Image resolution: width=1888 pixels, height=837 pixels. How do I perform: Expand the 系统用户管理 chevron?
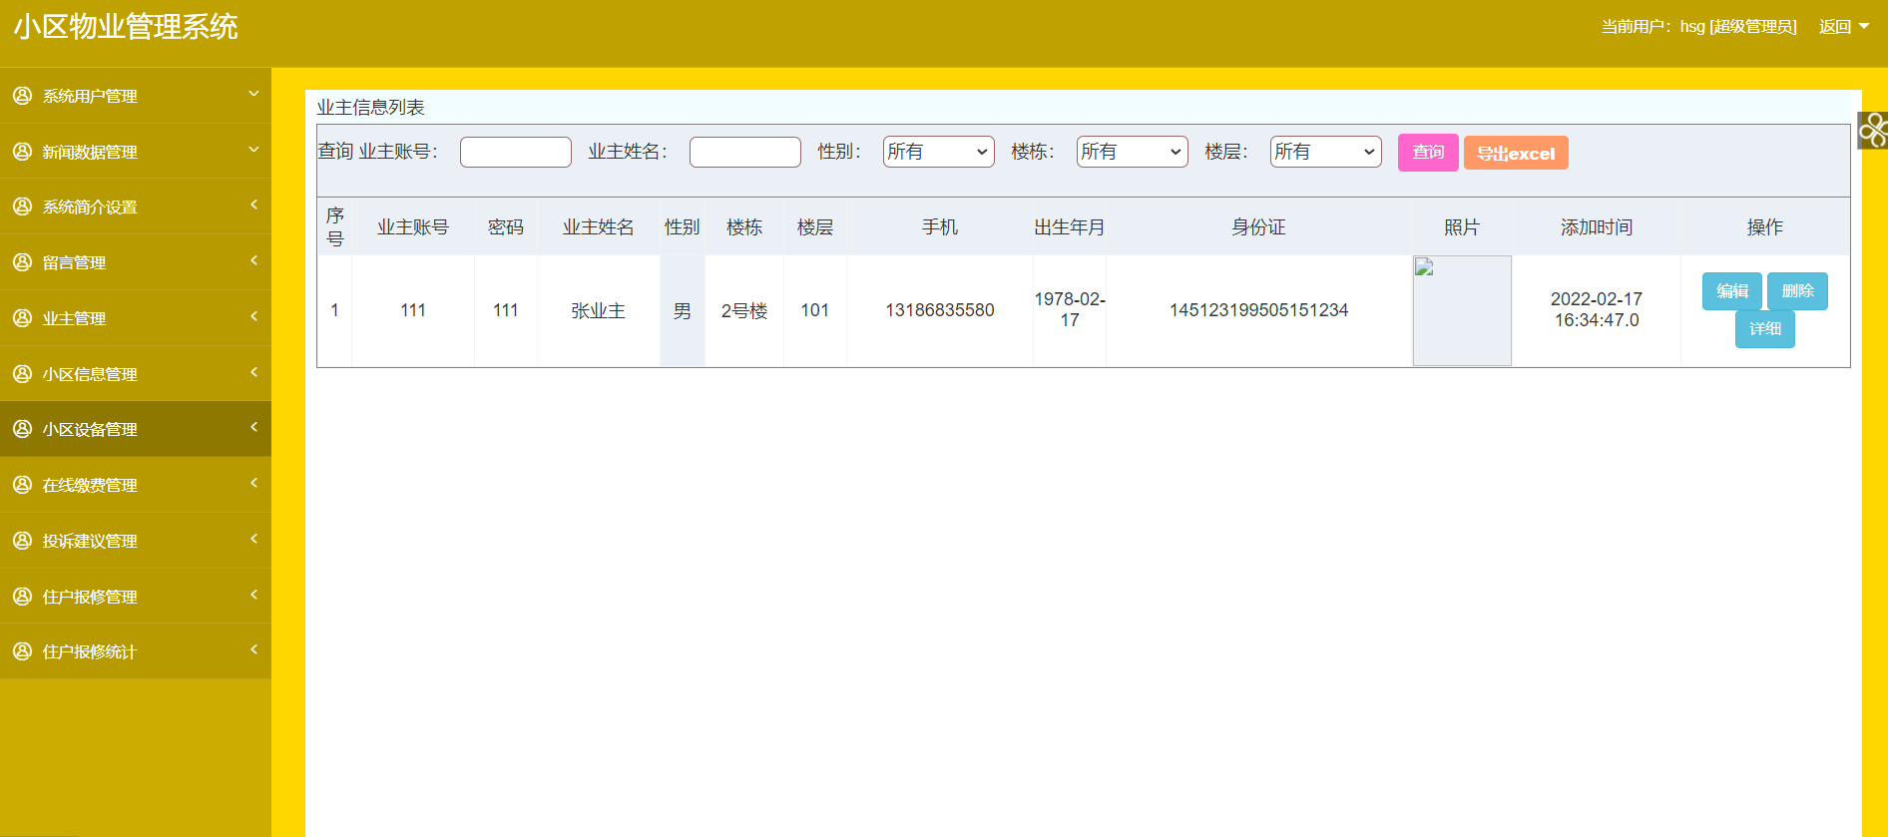click(253, 94)
